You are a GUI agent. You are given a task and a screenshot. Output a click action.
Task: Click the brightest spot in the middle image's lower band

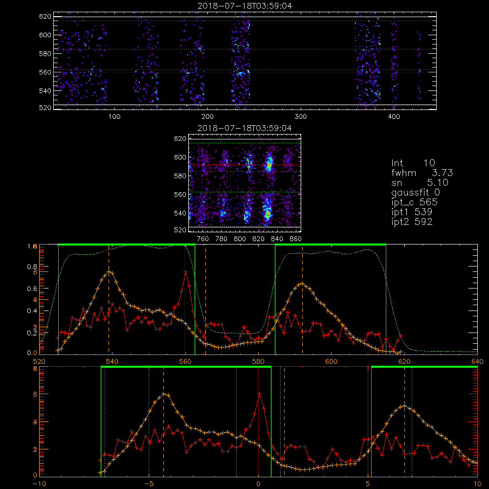pos(267,214)
